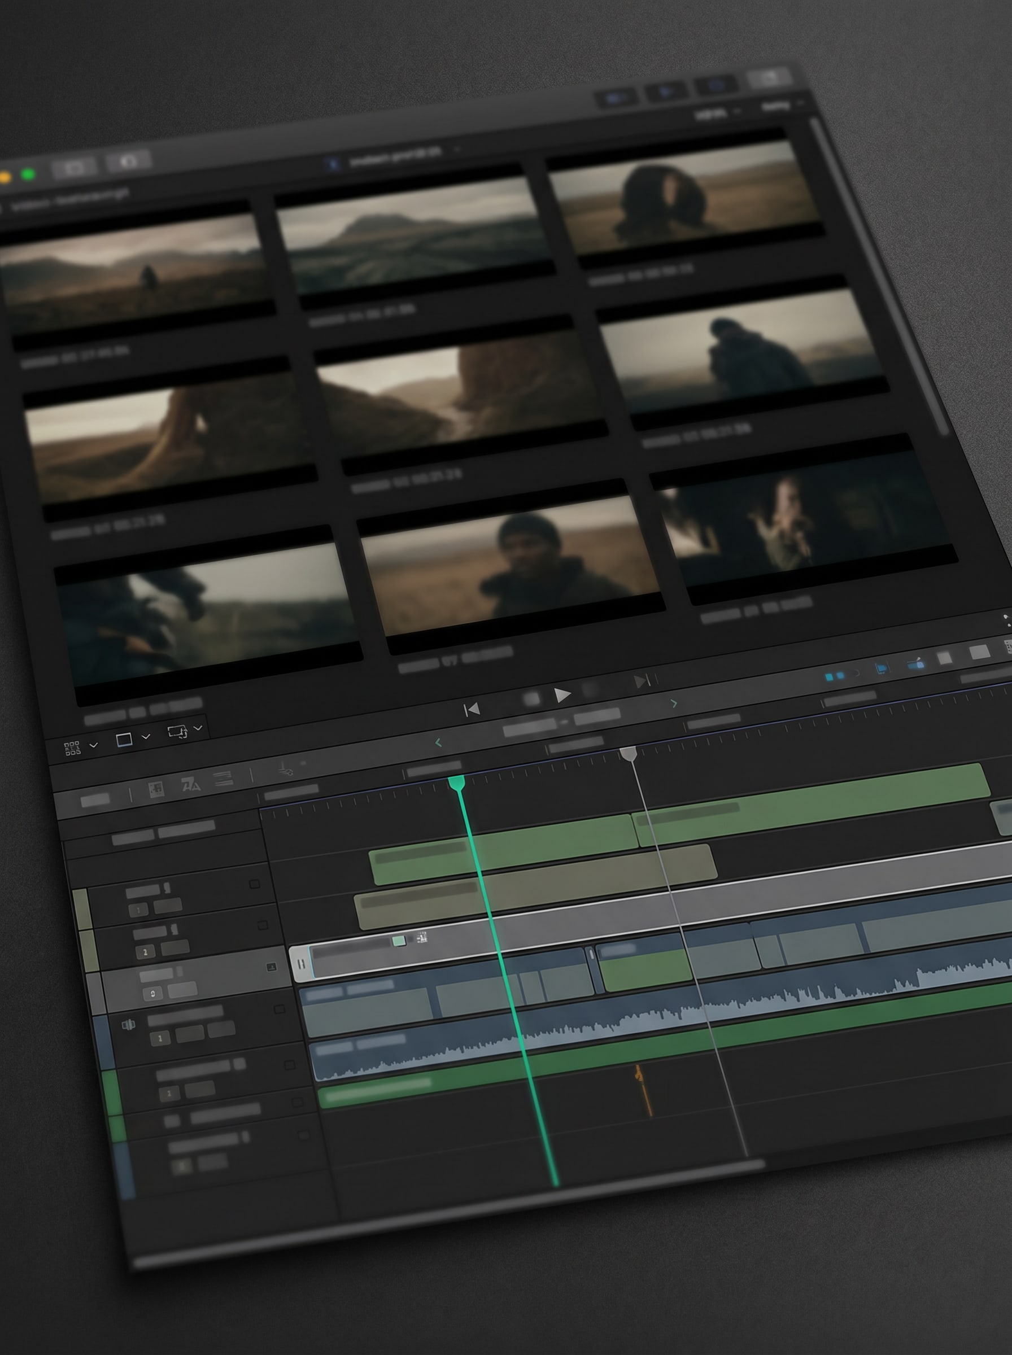Toggle checkbox on blue track with speaker icon

(x=280, y=1009)
